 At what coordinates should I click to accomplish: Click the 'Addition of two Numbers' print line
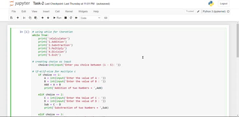tap(73, 88)
